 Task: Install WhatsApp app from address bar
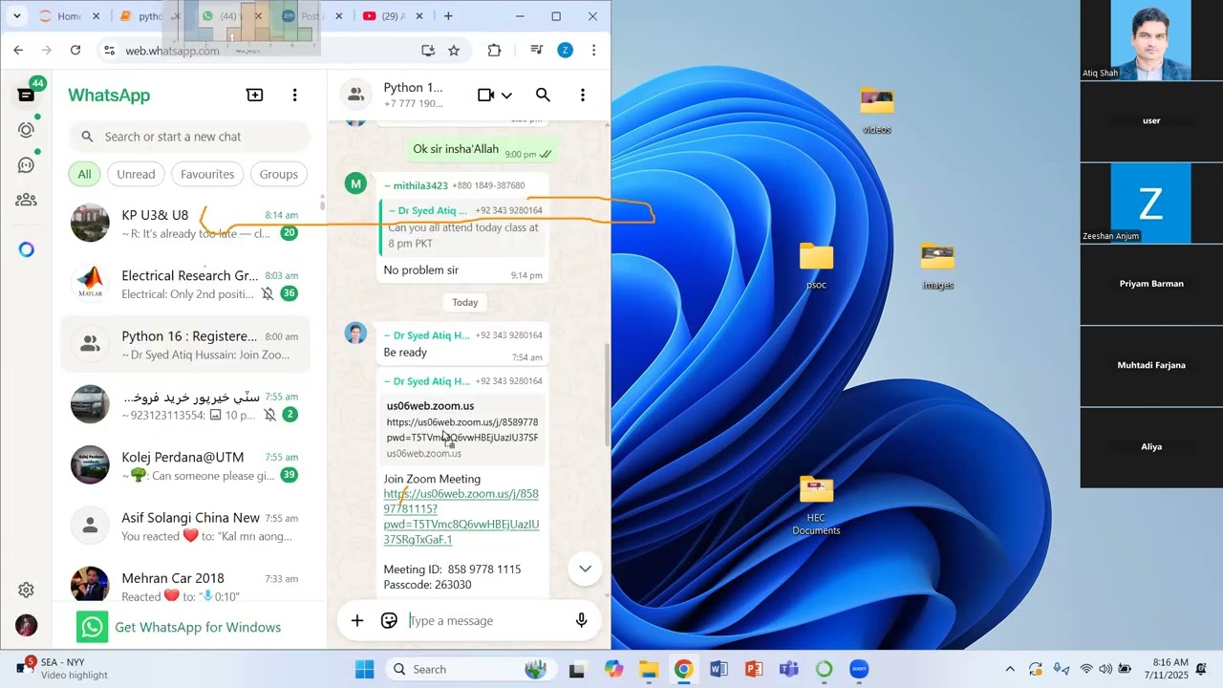coord(428,50)
